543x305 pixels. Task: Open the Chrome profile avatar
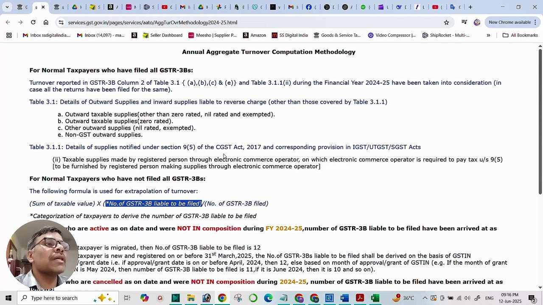(477, 22)
